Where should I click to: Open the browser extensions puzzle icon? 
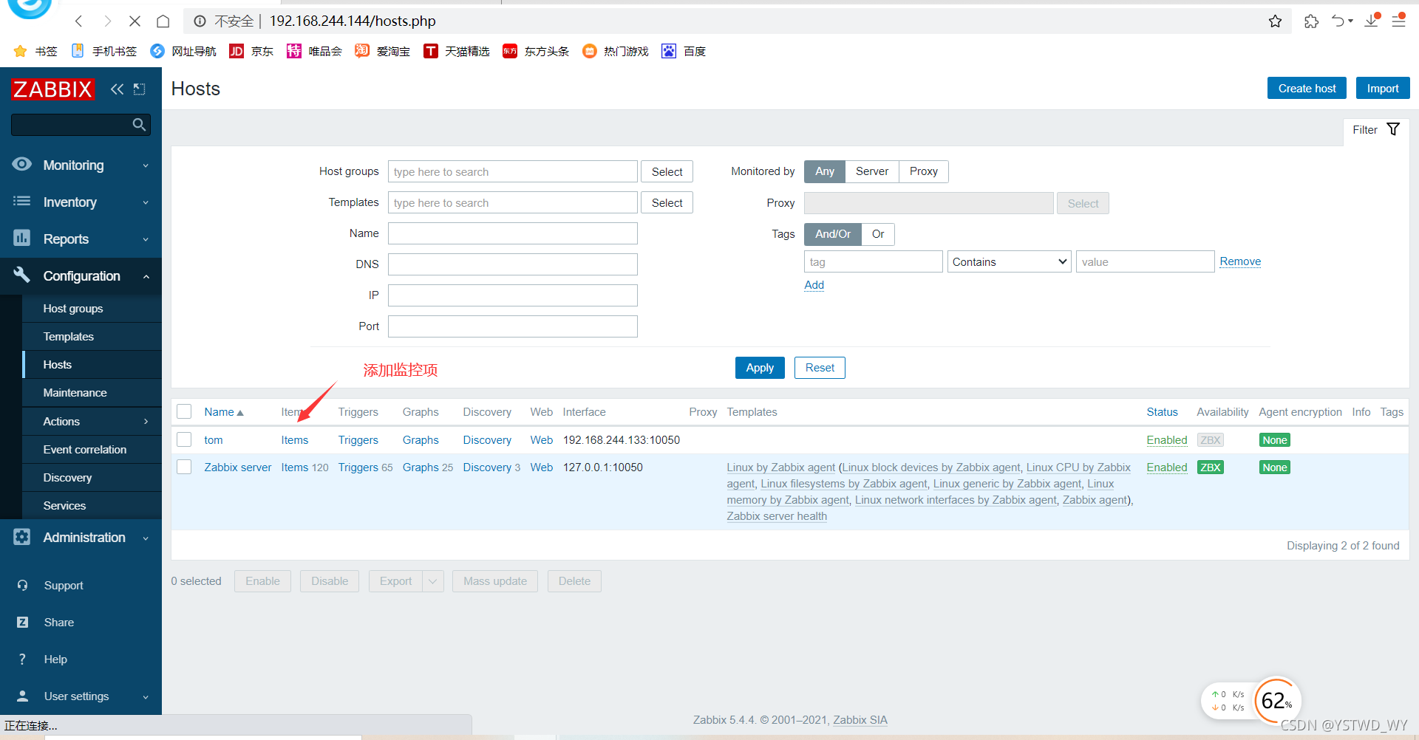[1311, 21]
